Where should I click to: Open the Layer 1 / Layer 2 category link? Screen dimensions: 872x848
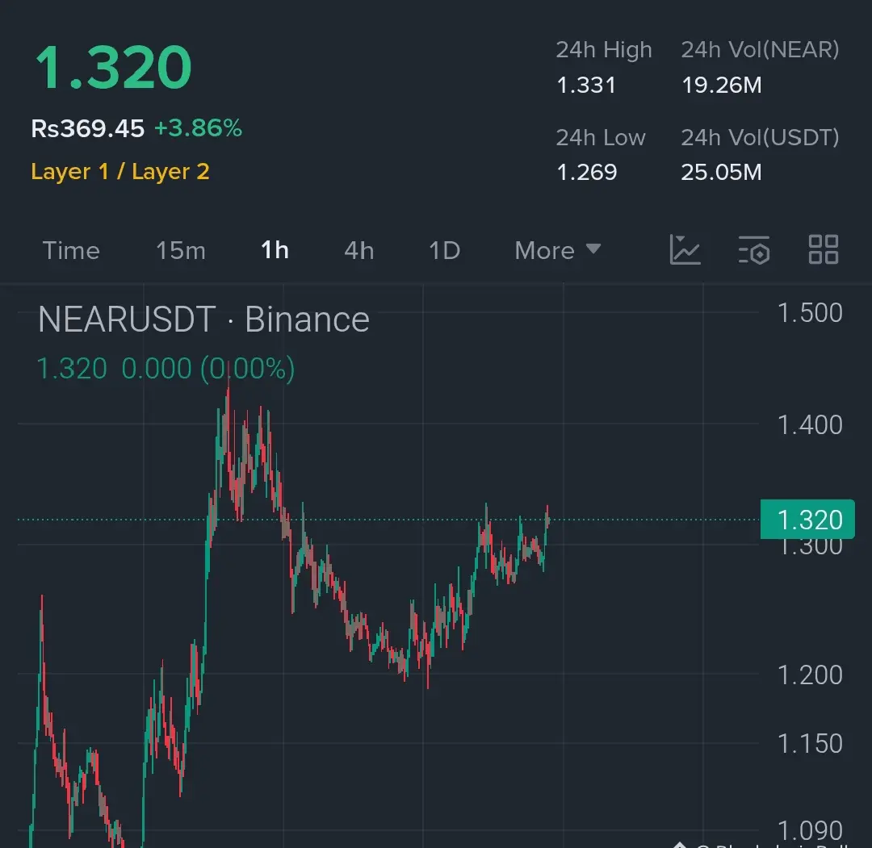pyautogui.click(x=120, y=172)
